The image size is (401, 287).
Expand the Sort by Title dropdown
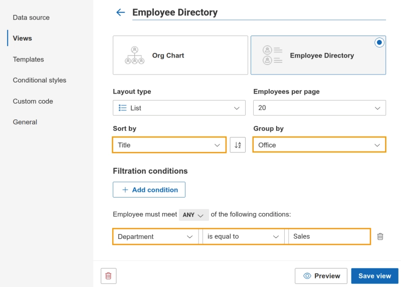pos(169,145)
